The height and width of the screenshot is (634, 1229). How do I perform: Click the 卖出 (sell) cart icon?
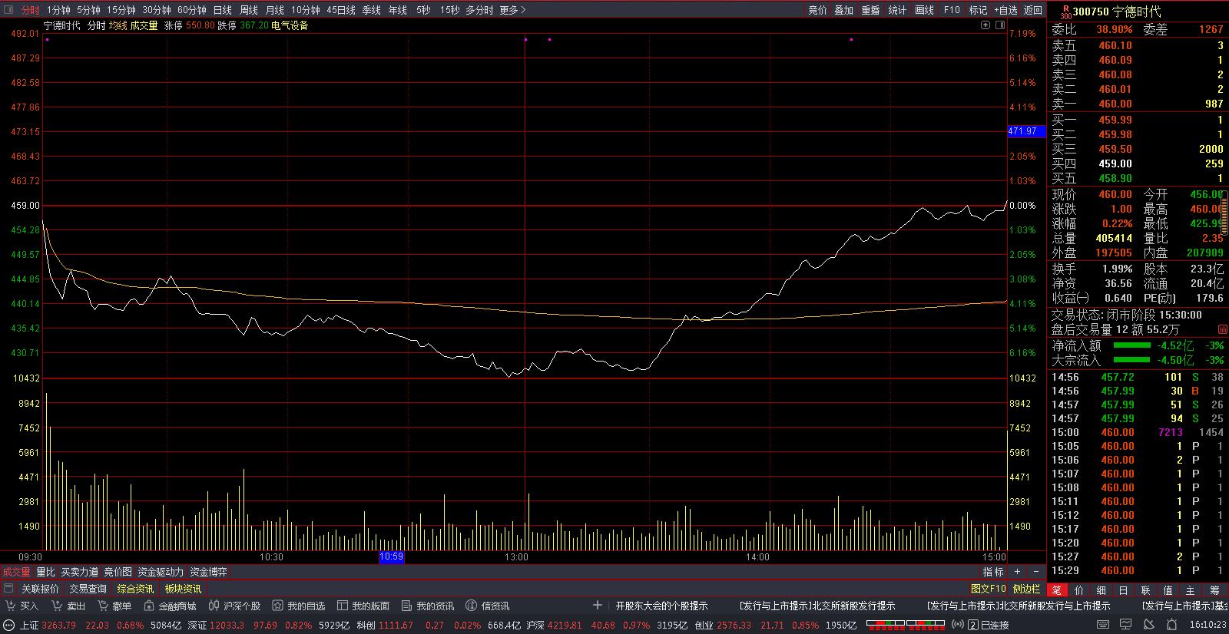57,606
